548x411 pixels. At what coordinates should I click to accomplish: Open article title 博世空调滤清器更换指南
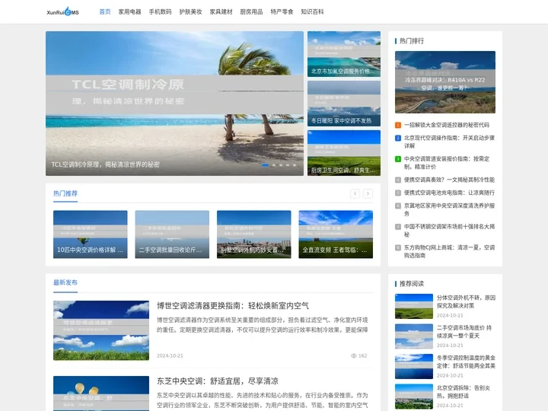(233, 306)
